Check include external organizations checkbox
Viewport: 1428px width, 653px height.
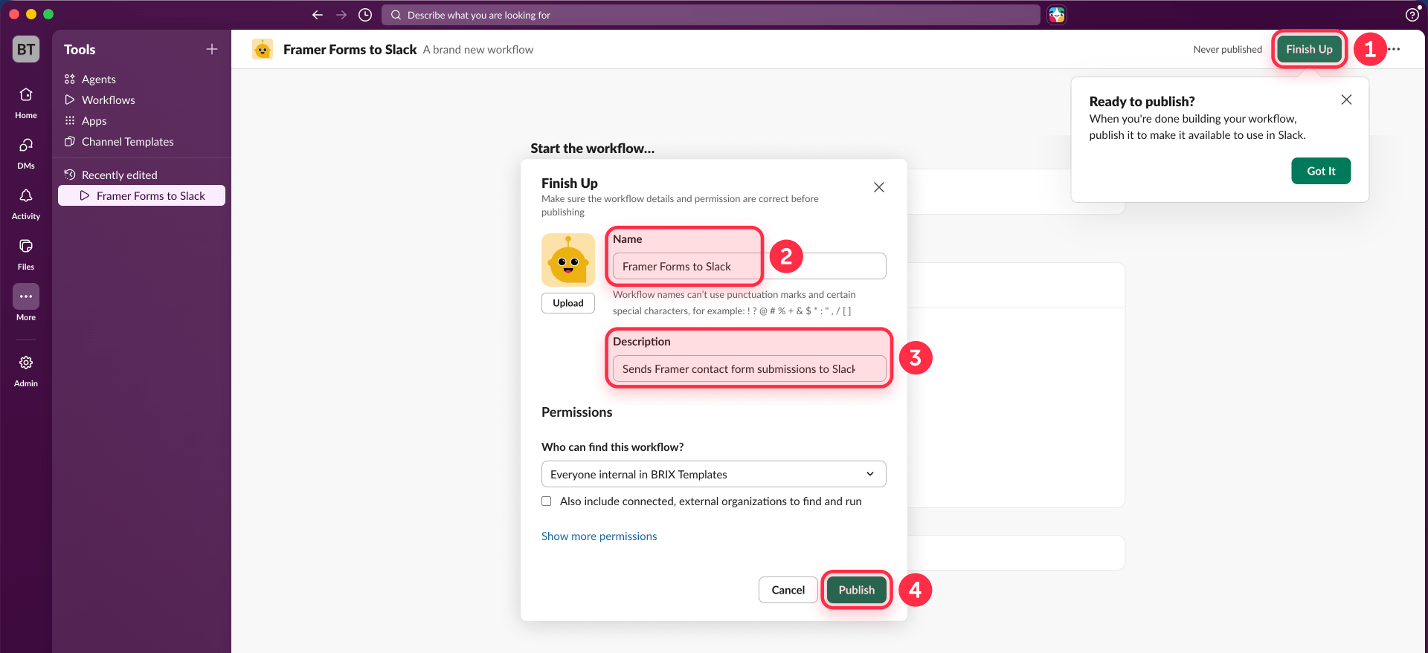(547, 501)
